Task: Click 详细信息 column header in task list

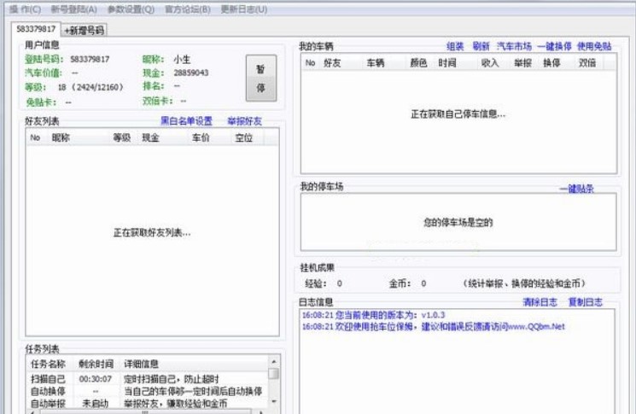Action: click(x=141, y=364)
